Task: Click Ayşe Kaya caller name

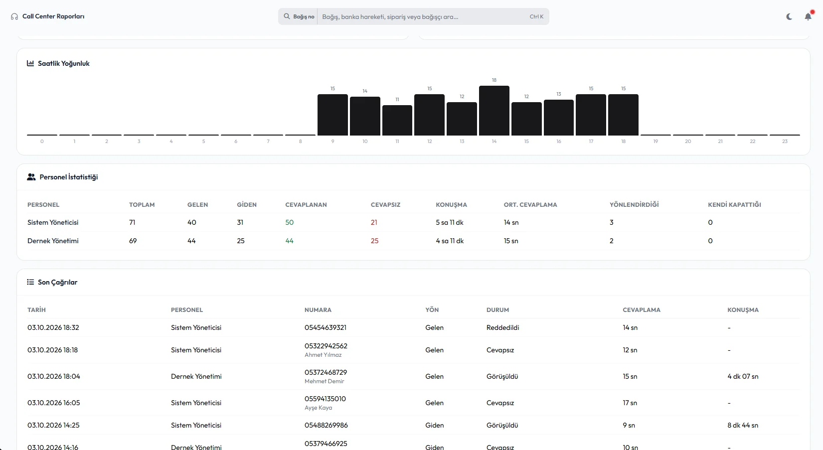Action: pyautogui.click(x=318, y=408)
